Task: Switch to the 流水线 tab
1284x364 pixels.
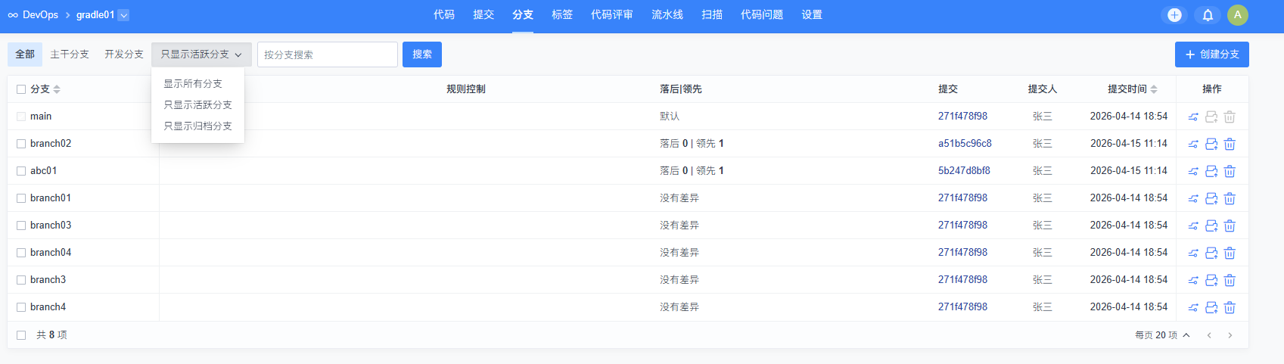Action: 667,15
